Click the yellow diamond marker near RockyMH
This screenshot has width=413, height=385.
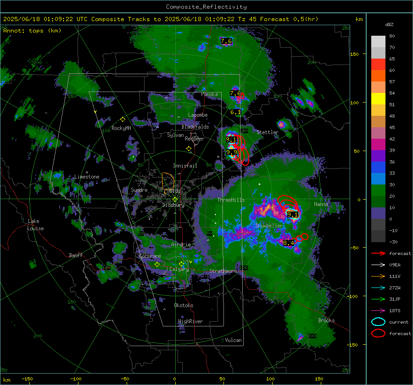click(x=123, y=119)
